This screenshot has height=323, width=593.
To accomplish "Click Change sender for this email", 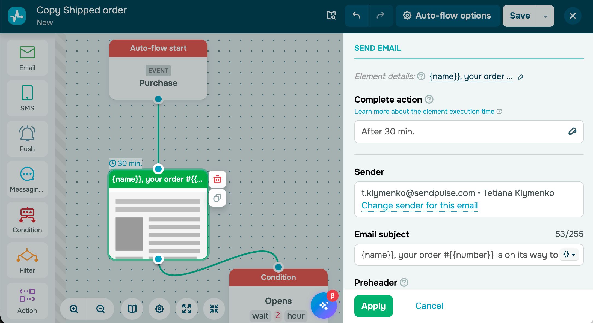I will pos(419,205).
